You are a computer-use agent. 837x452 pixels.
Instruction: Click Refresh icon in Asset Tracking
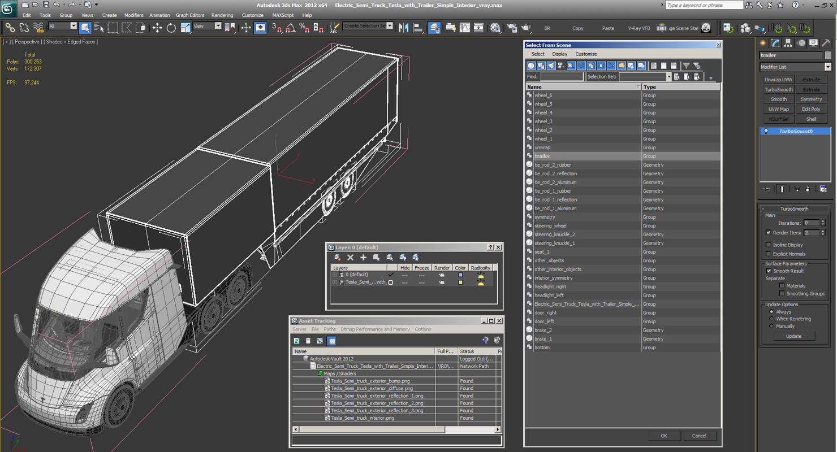tap(296, 341)
